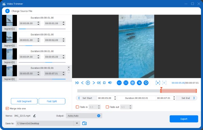Click the orange playhead marker on timeline

[161, 88]
